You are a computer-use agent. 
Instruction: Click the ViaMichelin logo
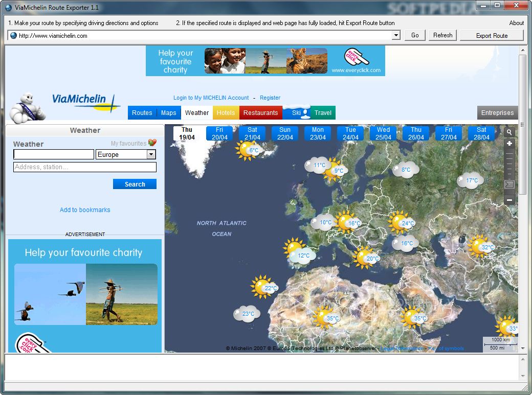tap(86, 103)
